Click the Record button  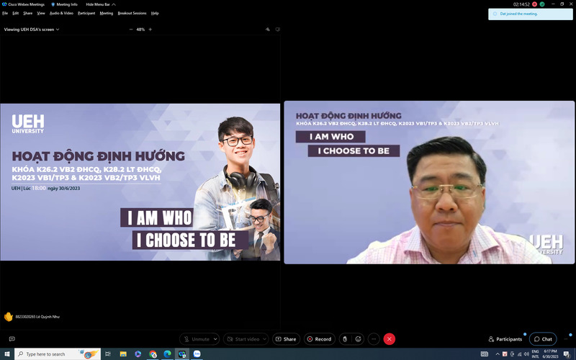(319, 339)
